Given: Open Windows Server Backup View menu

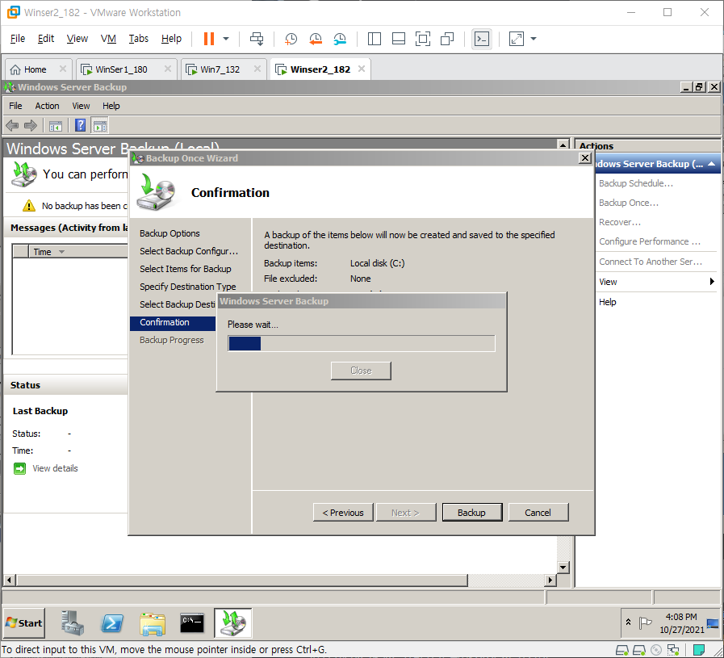Looking at the screenshot, I should click(x=81, y=106).
